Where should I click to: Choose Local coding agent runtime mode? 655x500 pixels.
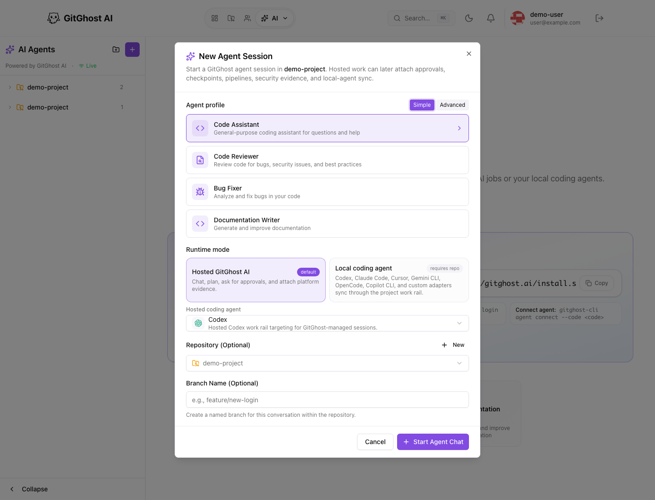[399, 280]
